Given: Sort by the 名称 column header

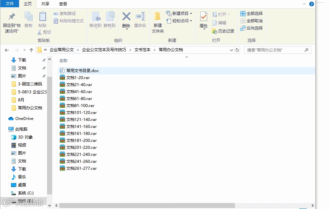Looking at the screenshot, I should (63, 61).
